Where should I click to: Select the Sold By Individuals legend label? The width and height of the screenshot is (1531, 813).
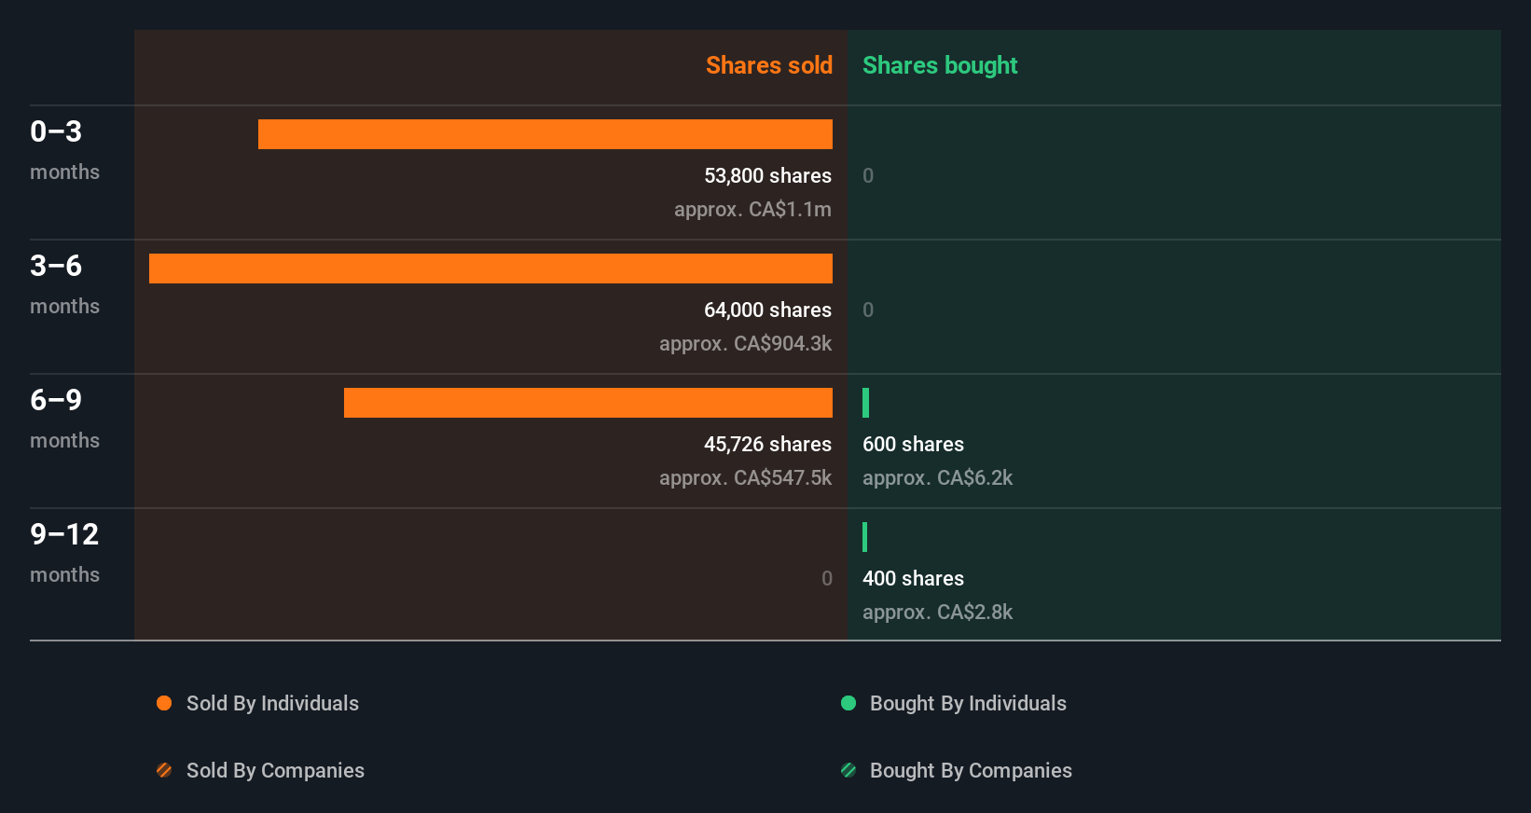[272, 704]
